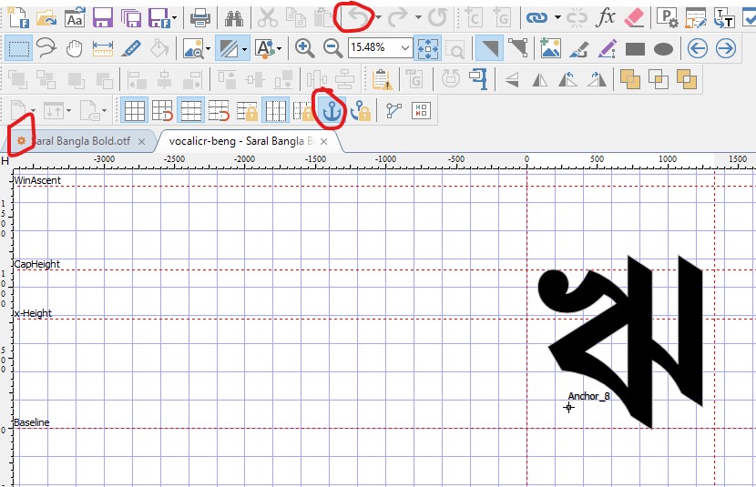
Task: Go to previous glyph with left arrow
Action: coord(697,48)
